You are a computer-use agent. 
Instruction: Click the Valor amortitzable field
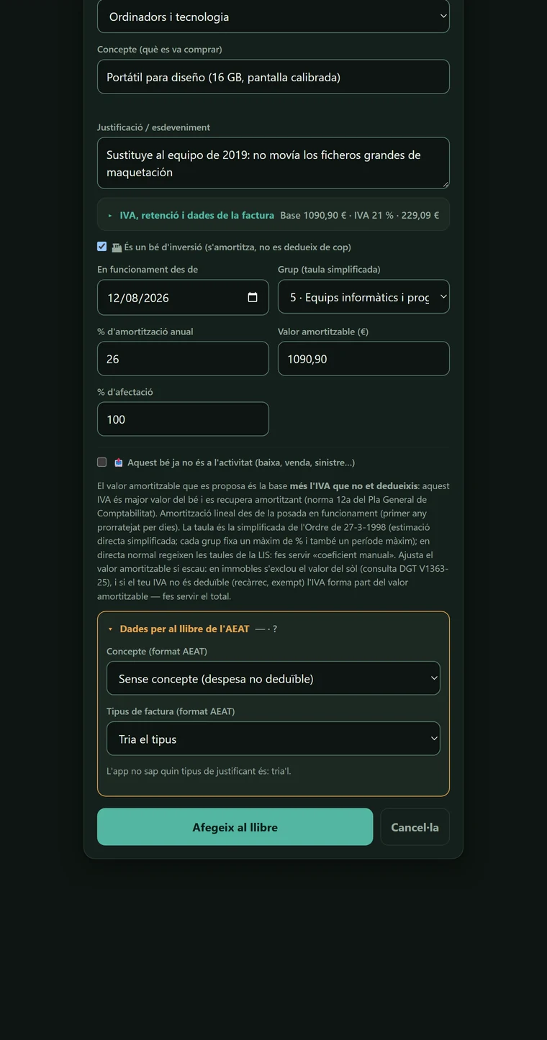(363, 359)
